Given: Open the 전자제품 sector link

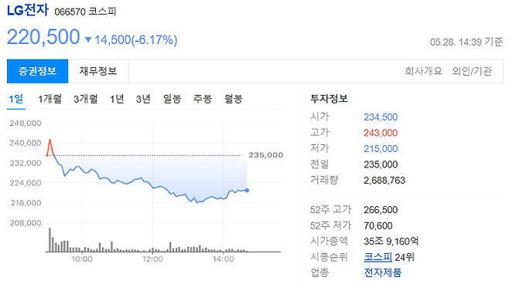Looking at the screenshot, I should click(x=383, y=272).
